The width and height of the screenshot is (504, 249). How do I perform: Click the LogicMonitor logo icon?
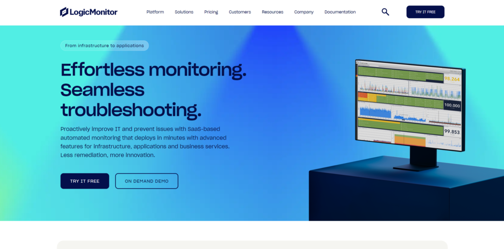pos(64,12)
